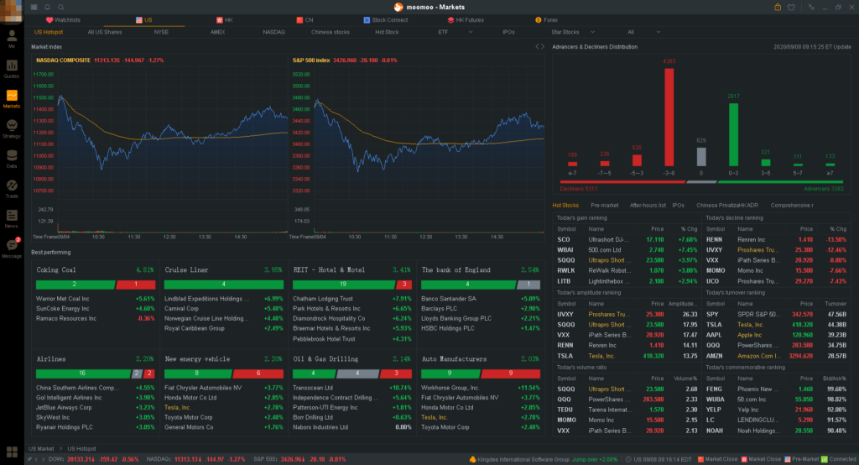Click the clock icon beside US time
This screenshot has height=465, width=859.
(x=628, y=459)
